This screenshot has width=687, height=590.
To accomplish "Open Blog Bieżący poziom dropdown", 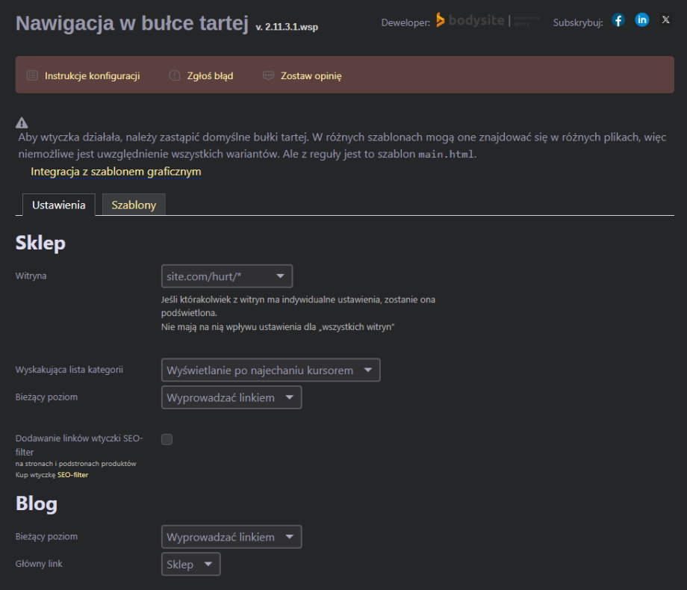I will (231, 537).
